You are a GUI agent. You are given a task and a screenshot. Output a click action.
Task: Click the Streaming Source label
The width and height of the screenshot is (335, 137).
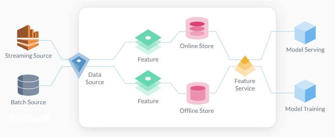click(x=28, y=56)
